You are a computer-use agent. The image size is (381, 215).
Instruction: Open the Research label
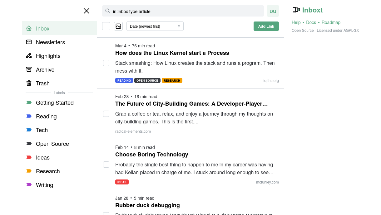pyautogui.click(x=48, y=171)
